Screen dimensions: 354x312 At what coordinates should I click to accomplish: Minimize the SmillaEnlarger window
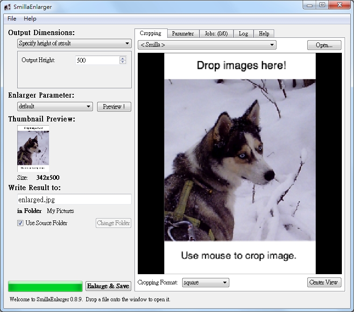[x=310, y=5]
